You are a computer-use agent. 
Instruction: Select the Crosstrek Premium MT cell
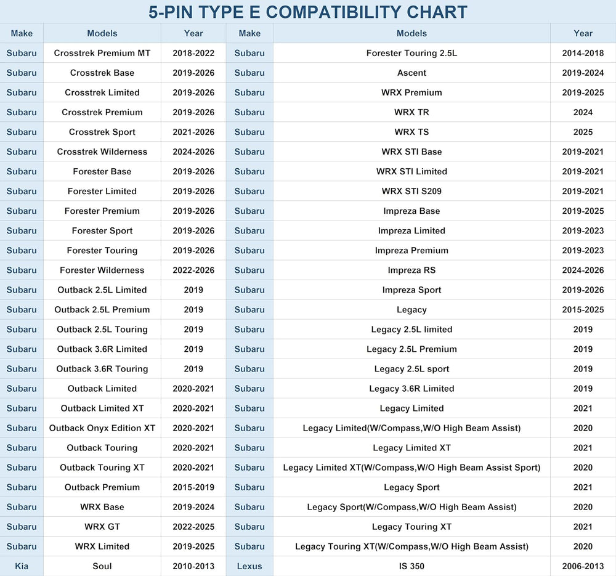click(x=102, y=53)
